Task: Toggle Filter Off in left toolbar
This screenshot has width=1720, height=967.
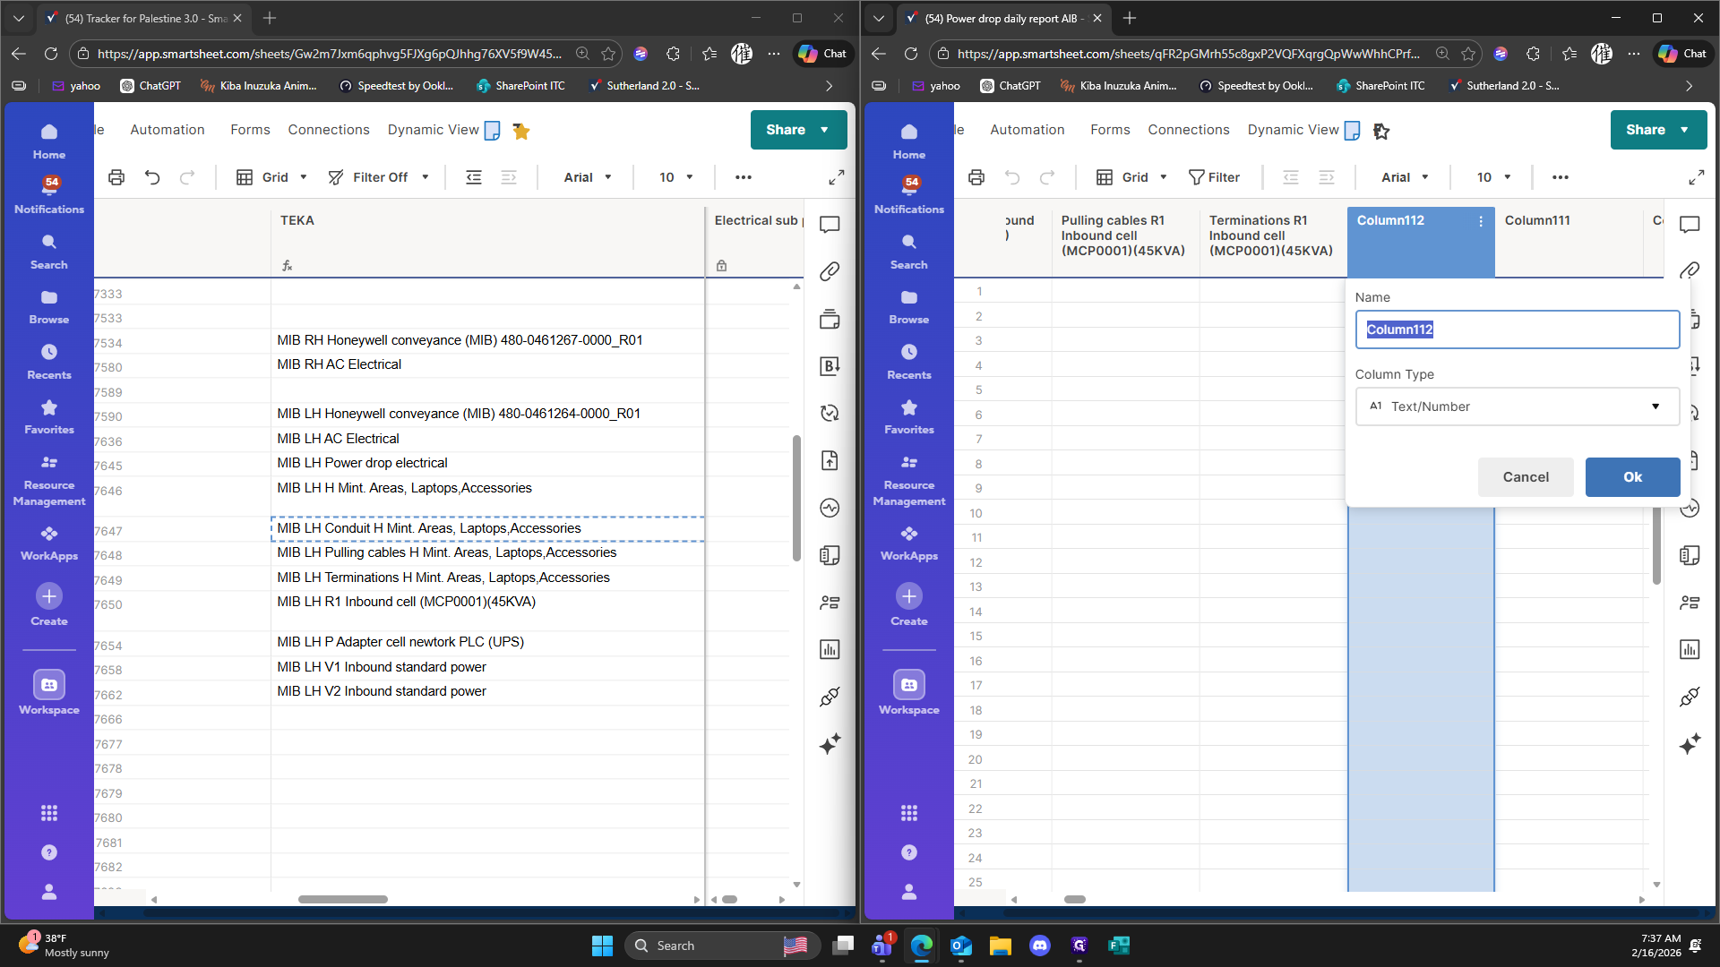Action: [378, 177]
